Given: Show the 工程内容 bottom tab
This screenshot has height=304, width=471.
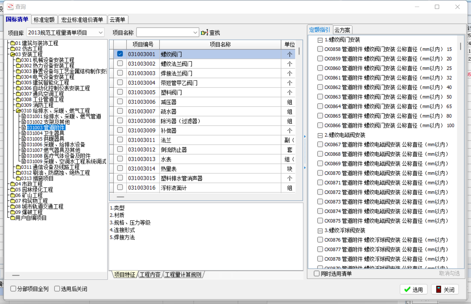Looking at the screenshot, I should tap(150, 275).
